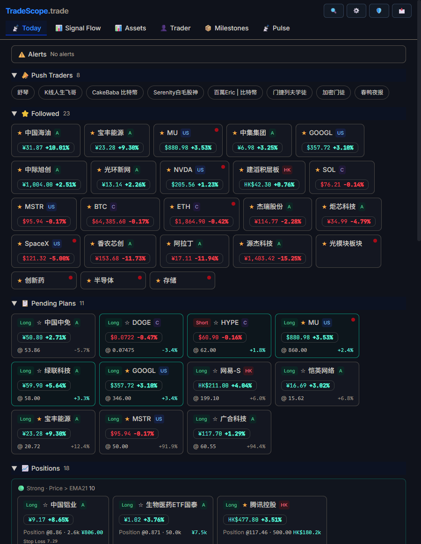Image resolution: width=421 pixels, height=544 pixels.
Task: Select the 春鸭夜报 trader chip
Action: [372, 92]
